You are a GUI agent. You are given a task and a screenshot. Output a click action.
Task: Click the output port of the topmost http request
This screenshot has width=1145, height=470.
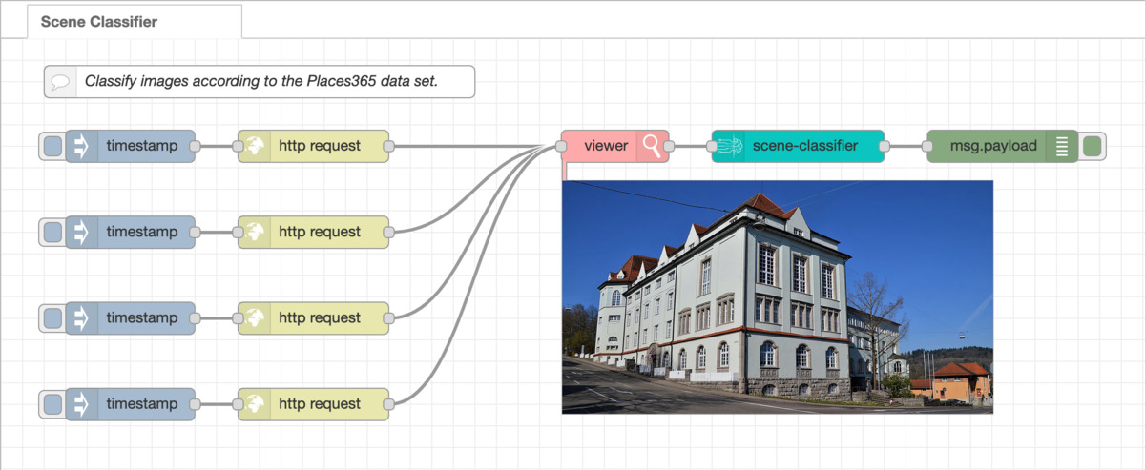[x=389, y=146]
